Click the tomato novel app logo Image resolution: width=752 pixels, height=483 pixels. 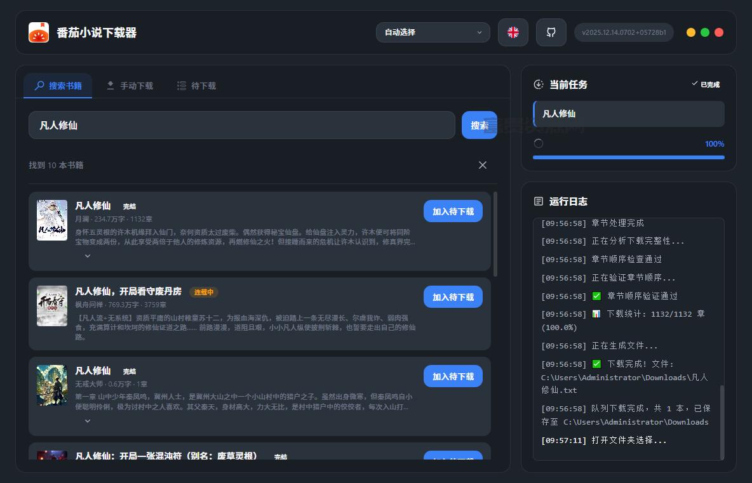39,32
